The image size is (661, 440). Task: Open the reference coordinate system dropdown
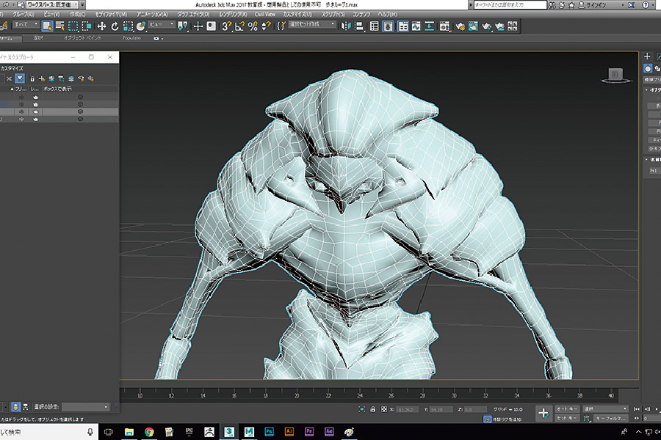[162, 25]
